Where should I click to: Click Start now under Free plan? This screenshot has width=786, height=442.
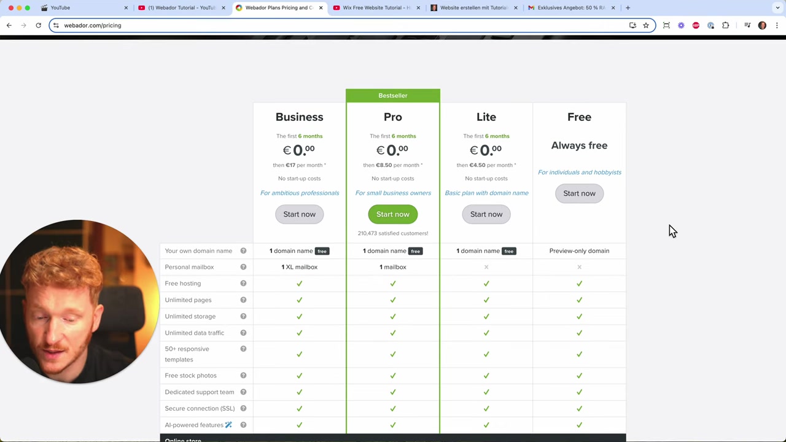579,193
